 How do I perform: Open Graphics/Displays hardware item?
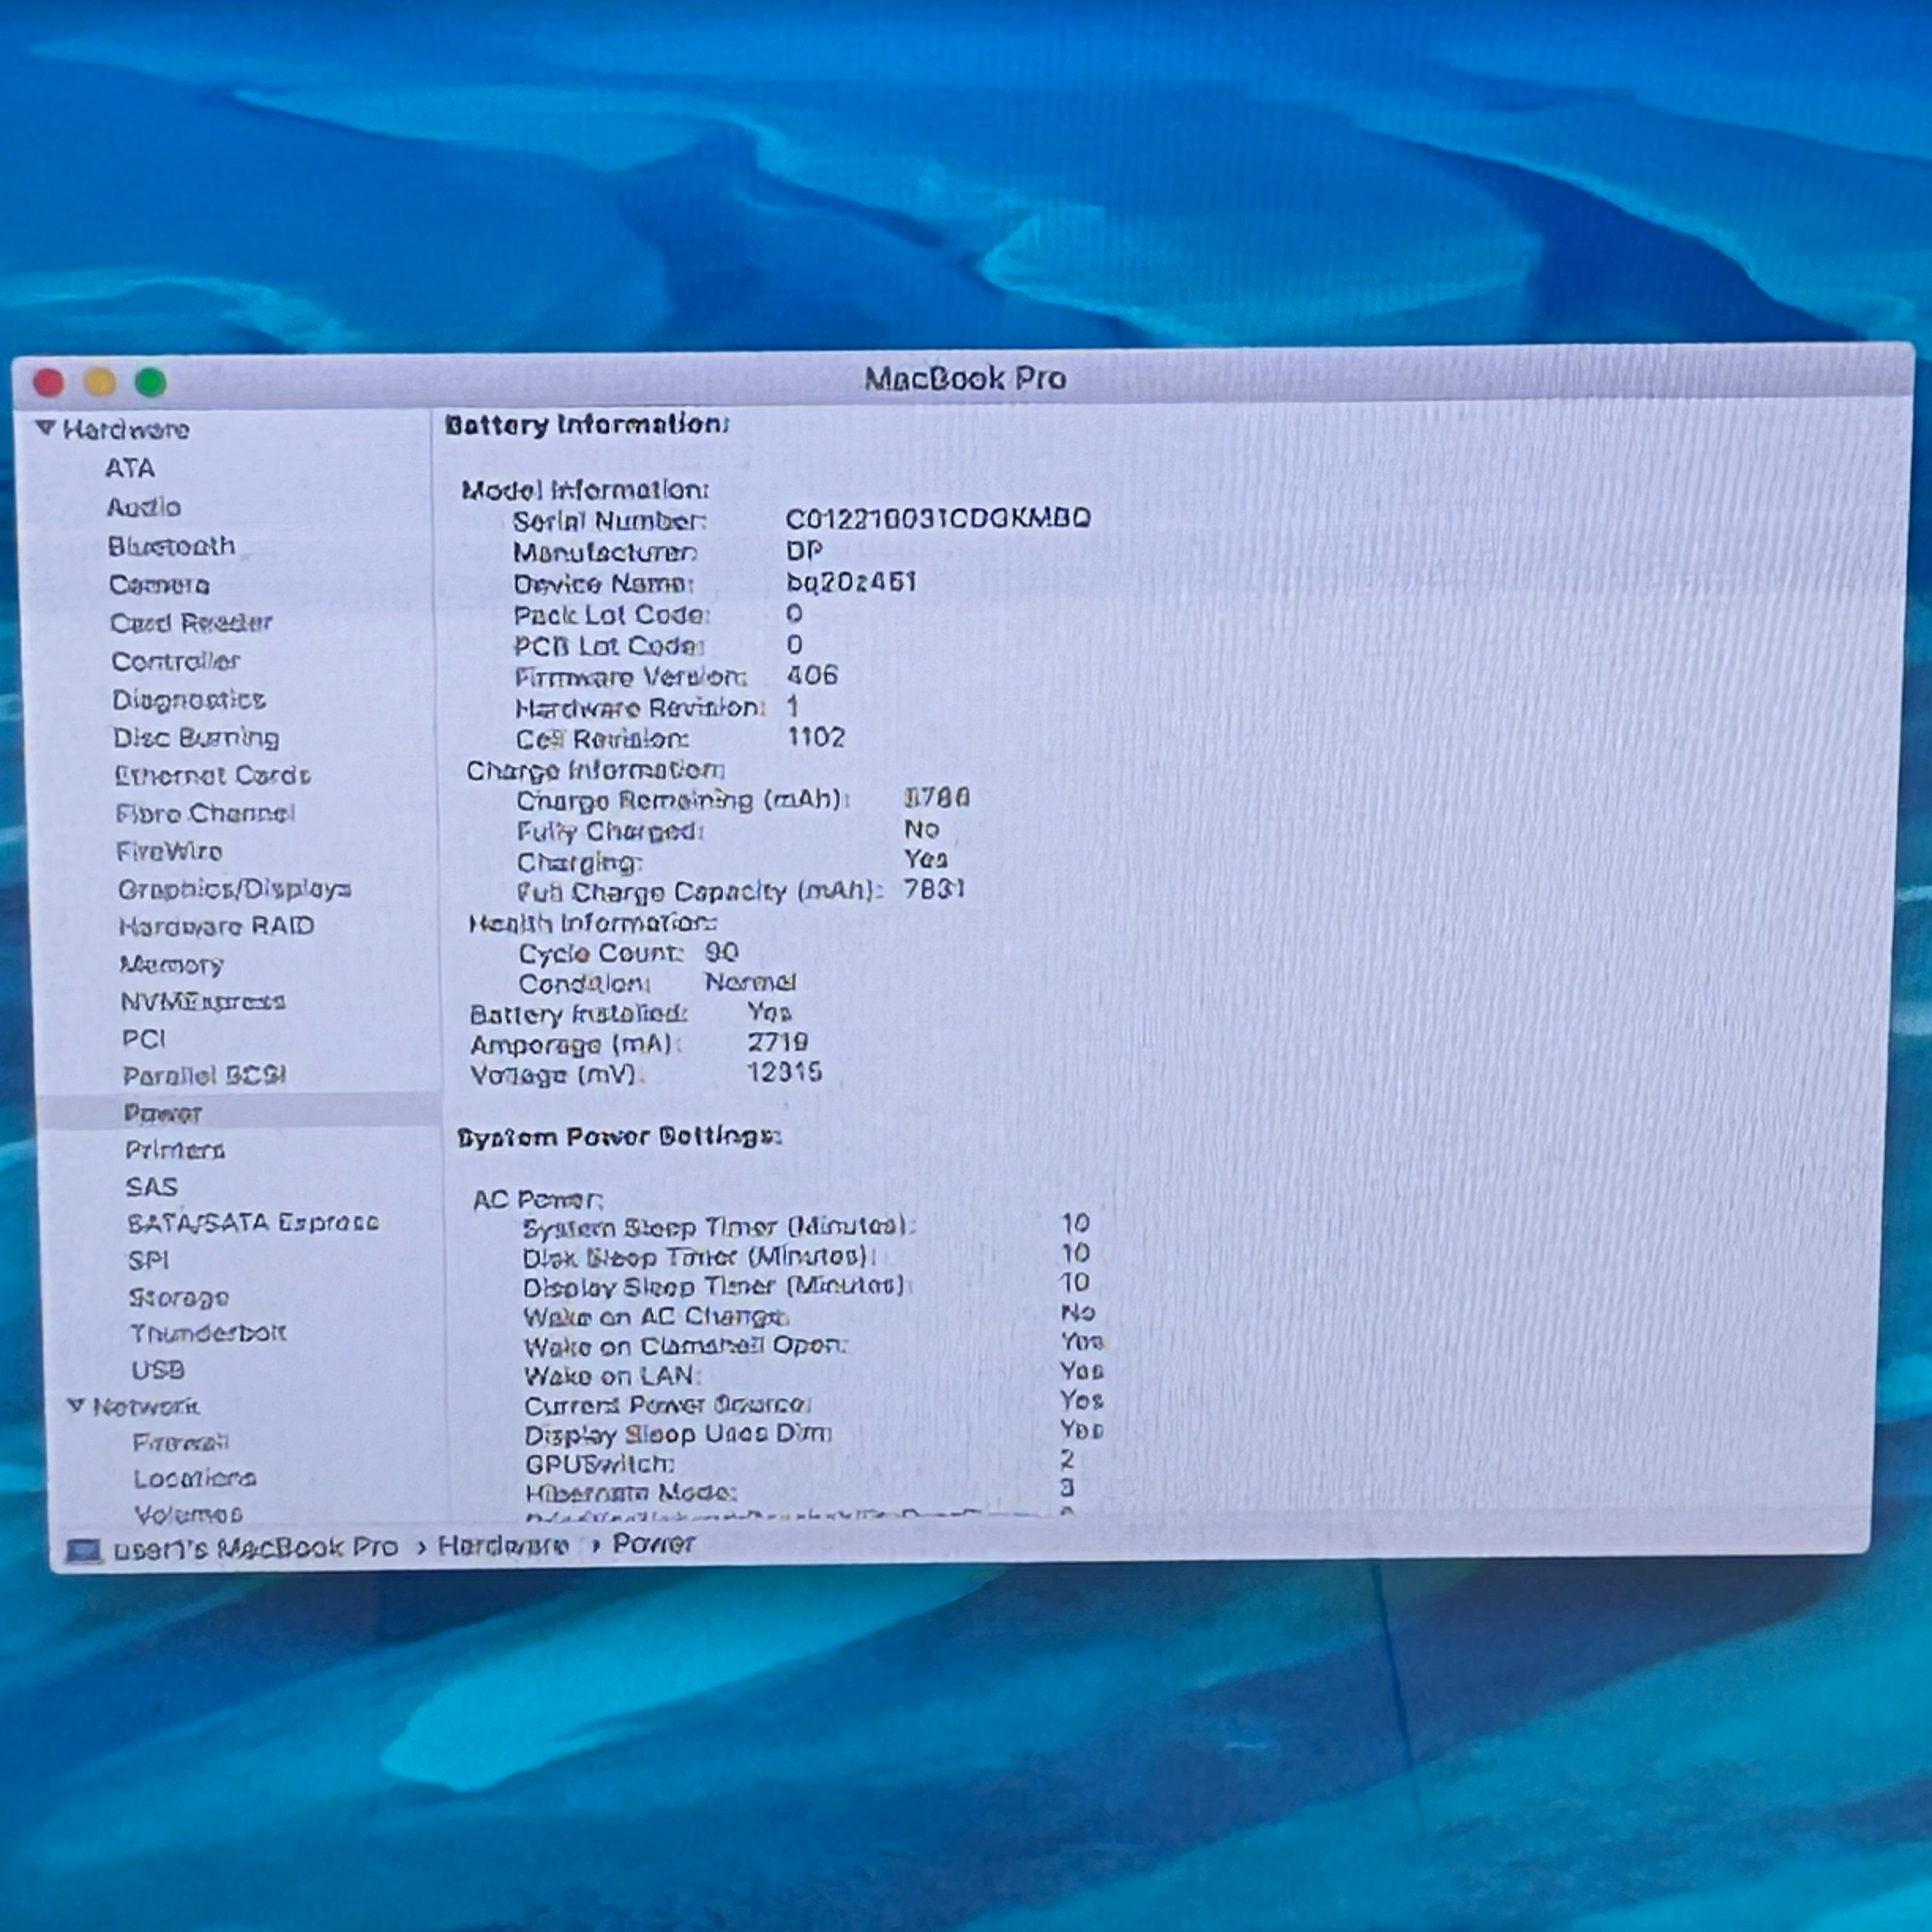point(235,889)
